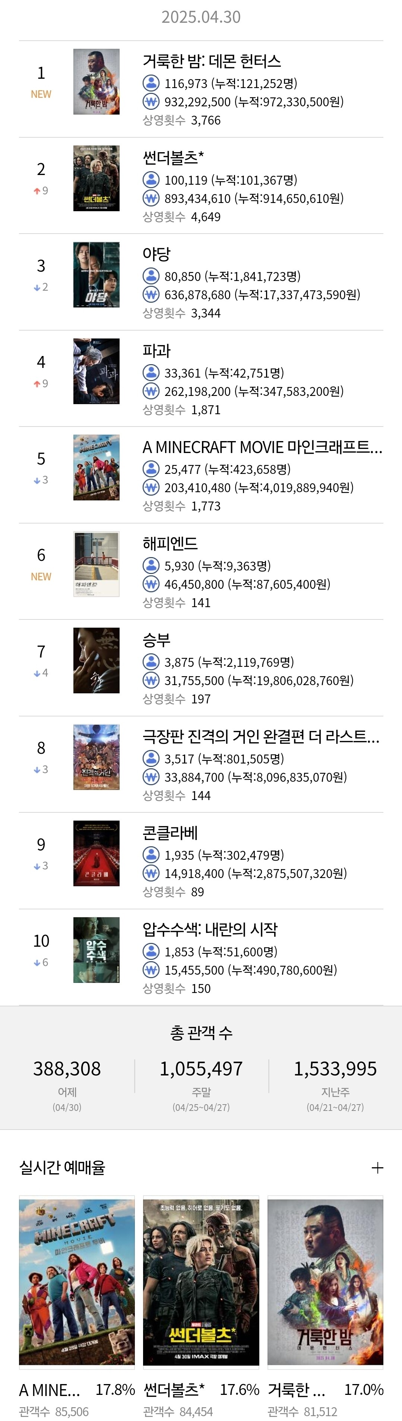
Task: Click the audience icon under 거룩한 밤: 데몬 헌터스
Action: (151, 83)
